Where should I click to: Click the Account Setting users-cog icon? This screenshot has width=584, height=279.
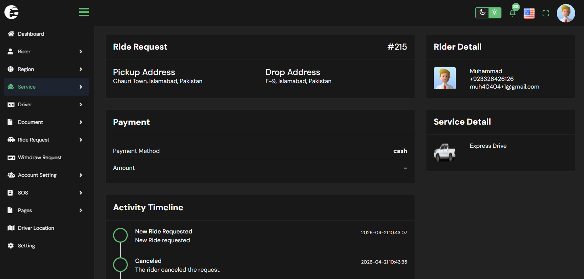pos(11,175)
